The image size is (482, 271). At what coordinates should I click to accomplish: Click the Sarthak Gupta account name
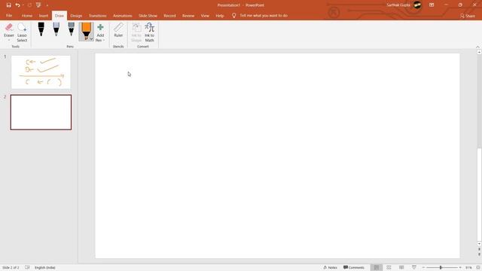tap(398, 5)
